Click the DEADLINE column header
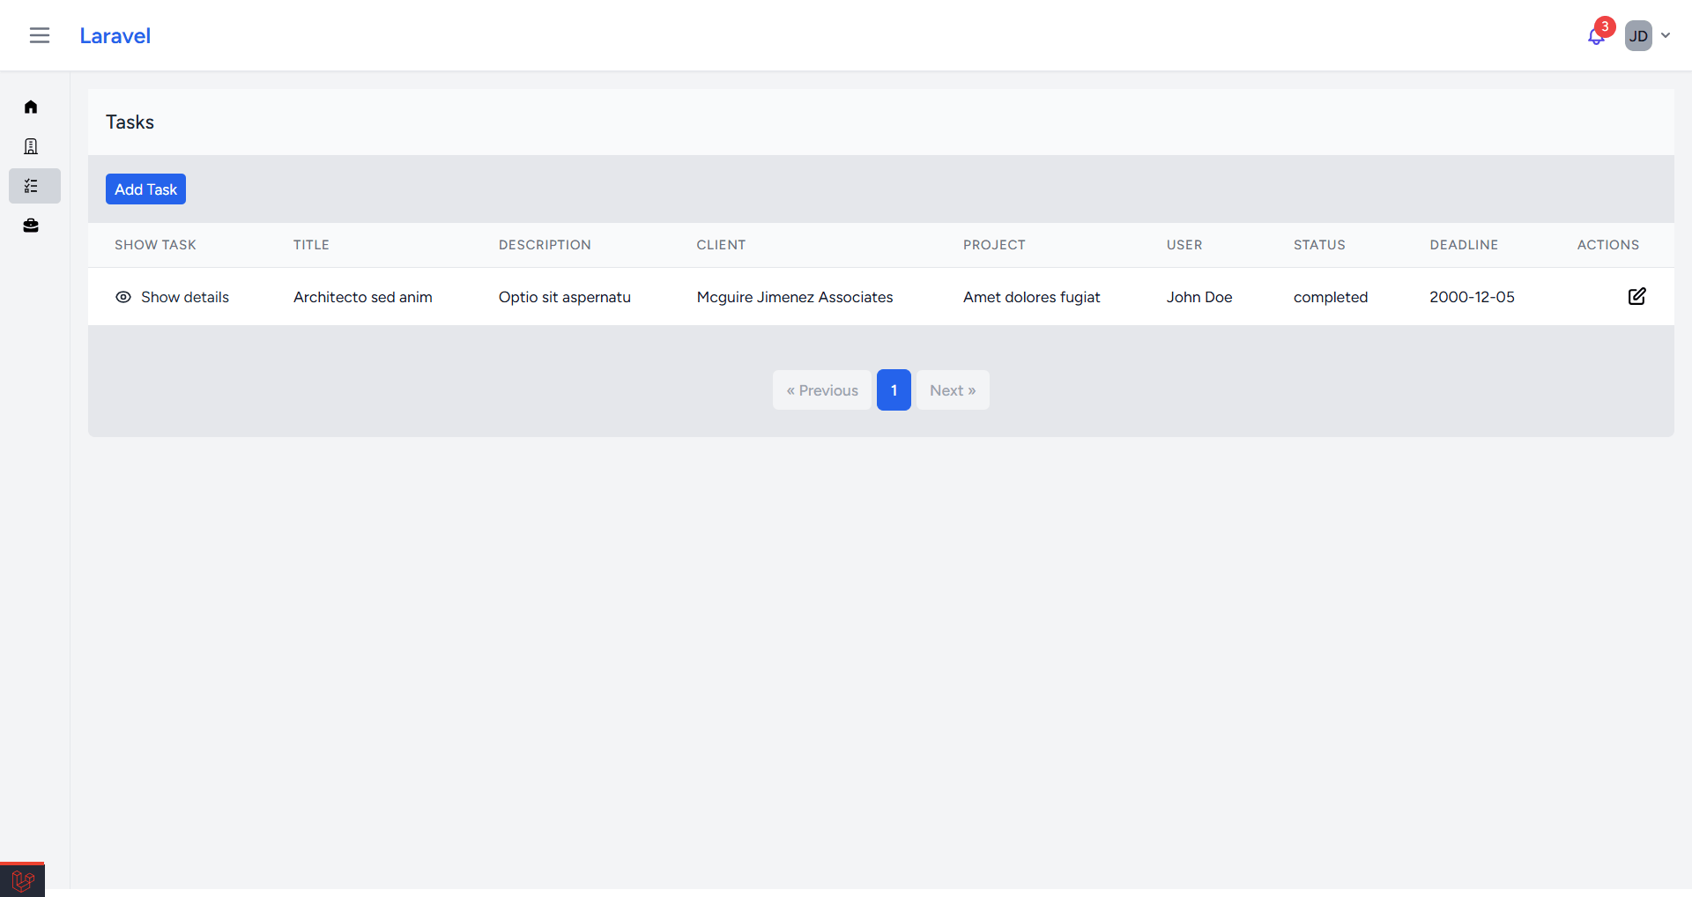The image size is (1692, 897). click(x=1464, y=245)
